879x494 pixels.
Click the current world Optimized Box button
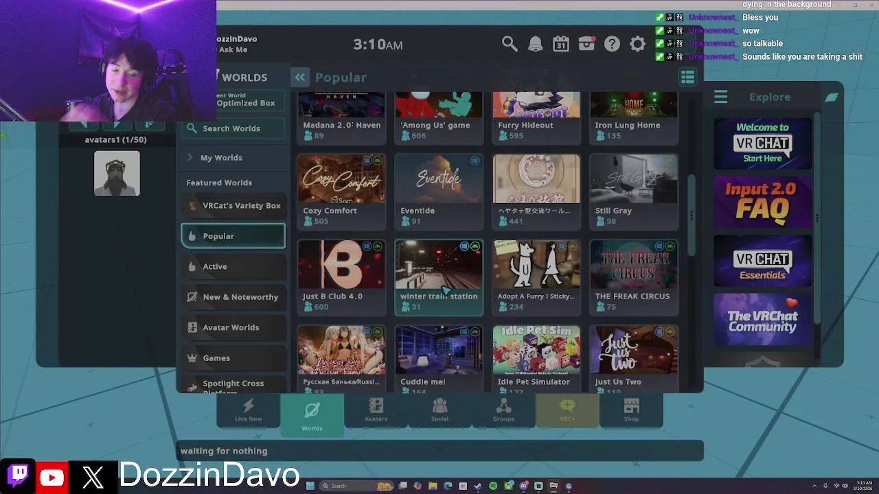(x=250, y=100)
